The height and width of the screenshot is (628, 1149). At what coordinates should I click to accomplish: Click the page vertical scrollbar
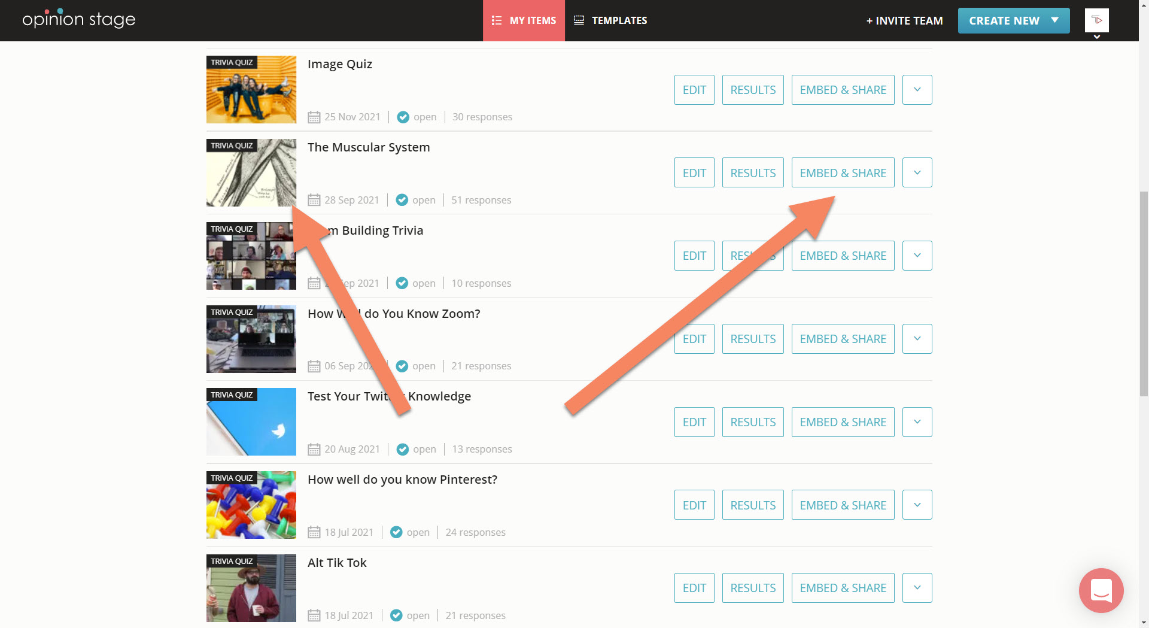pyautogui.click(x=1144, y=293)
